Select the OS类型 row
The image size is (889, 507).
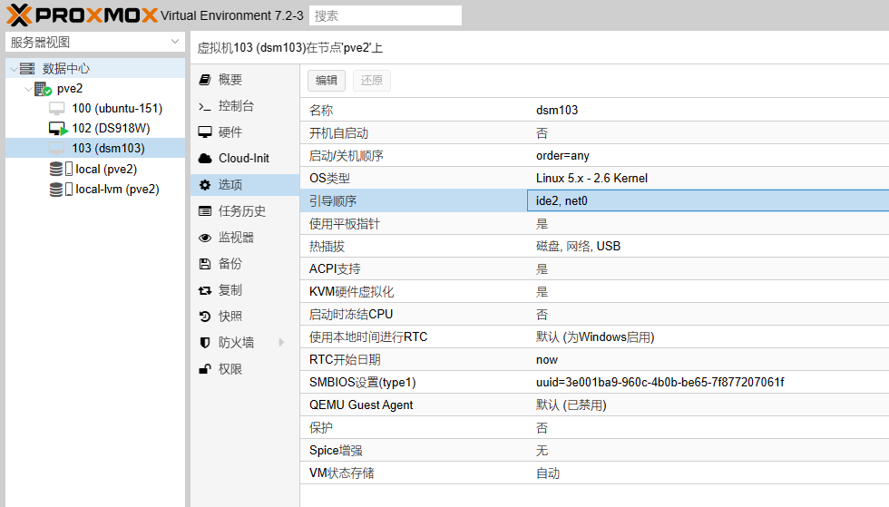(594, 178)
